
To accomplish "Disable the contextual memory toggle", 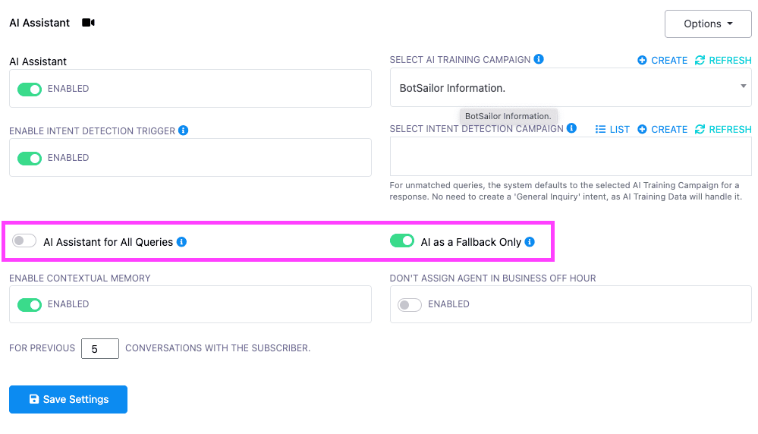I will click(x=30, y=305).
